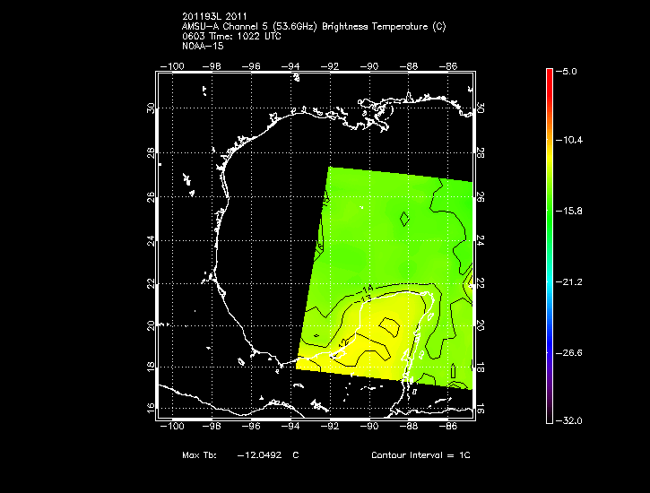Click latitude 18 label on left axis
Viewport: 650px width, 493px height.
151,367
